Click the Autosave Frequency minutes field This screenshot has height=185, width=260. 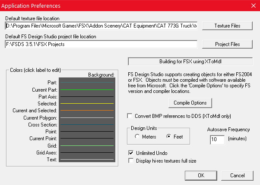coord(217,139)
